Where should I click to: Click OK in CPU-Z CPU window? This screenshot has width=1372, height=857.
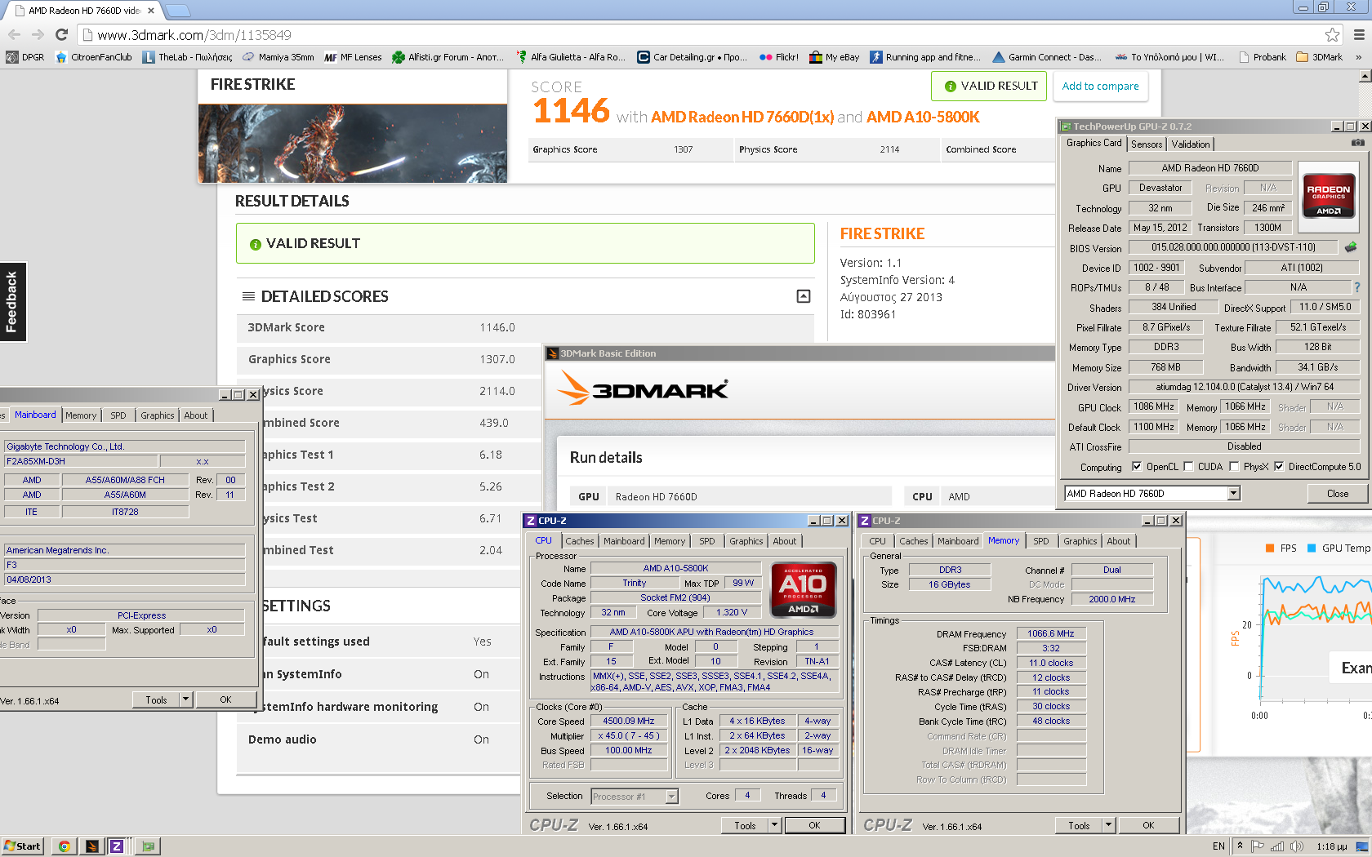814,825
